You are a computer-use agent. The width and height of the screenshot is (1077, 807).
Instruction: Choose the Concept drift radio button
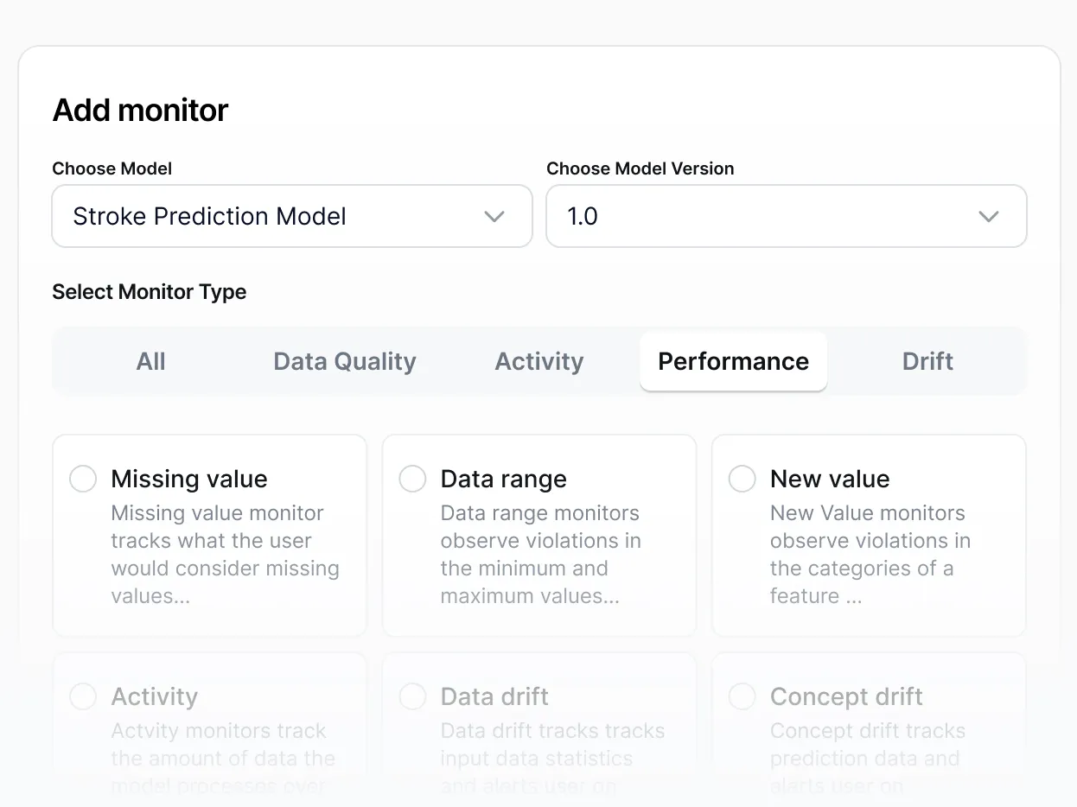pyautogui.click(x=742, y=696)
